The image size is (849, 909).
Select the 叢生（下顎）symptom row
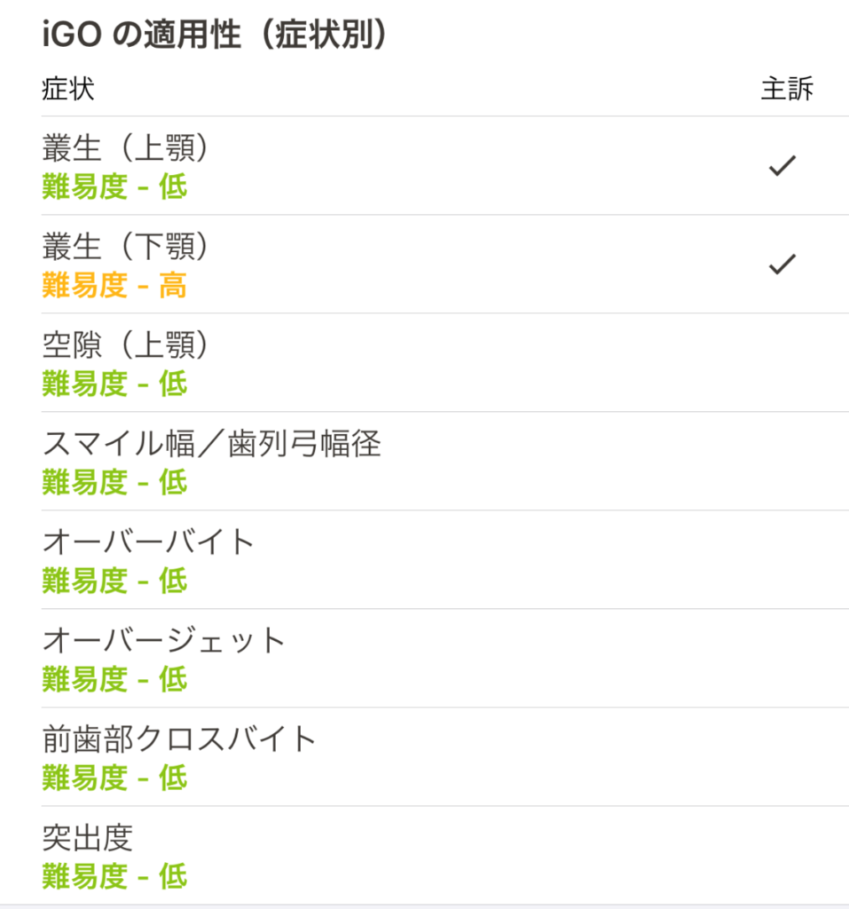pos(445,265)
